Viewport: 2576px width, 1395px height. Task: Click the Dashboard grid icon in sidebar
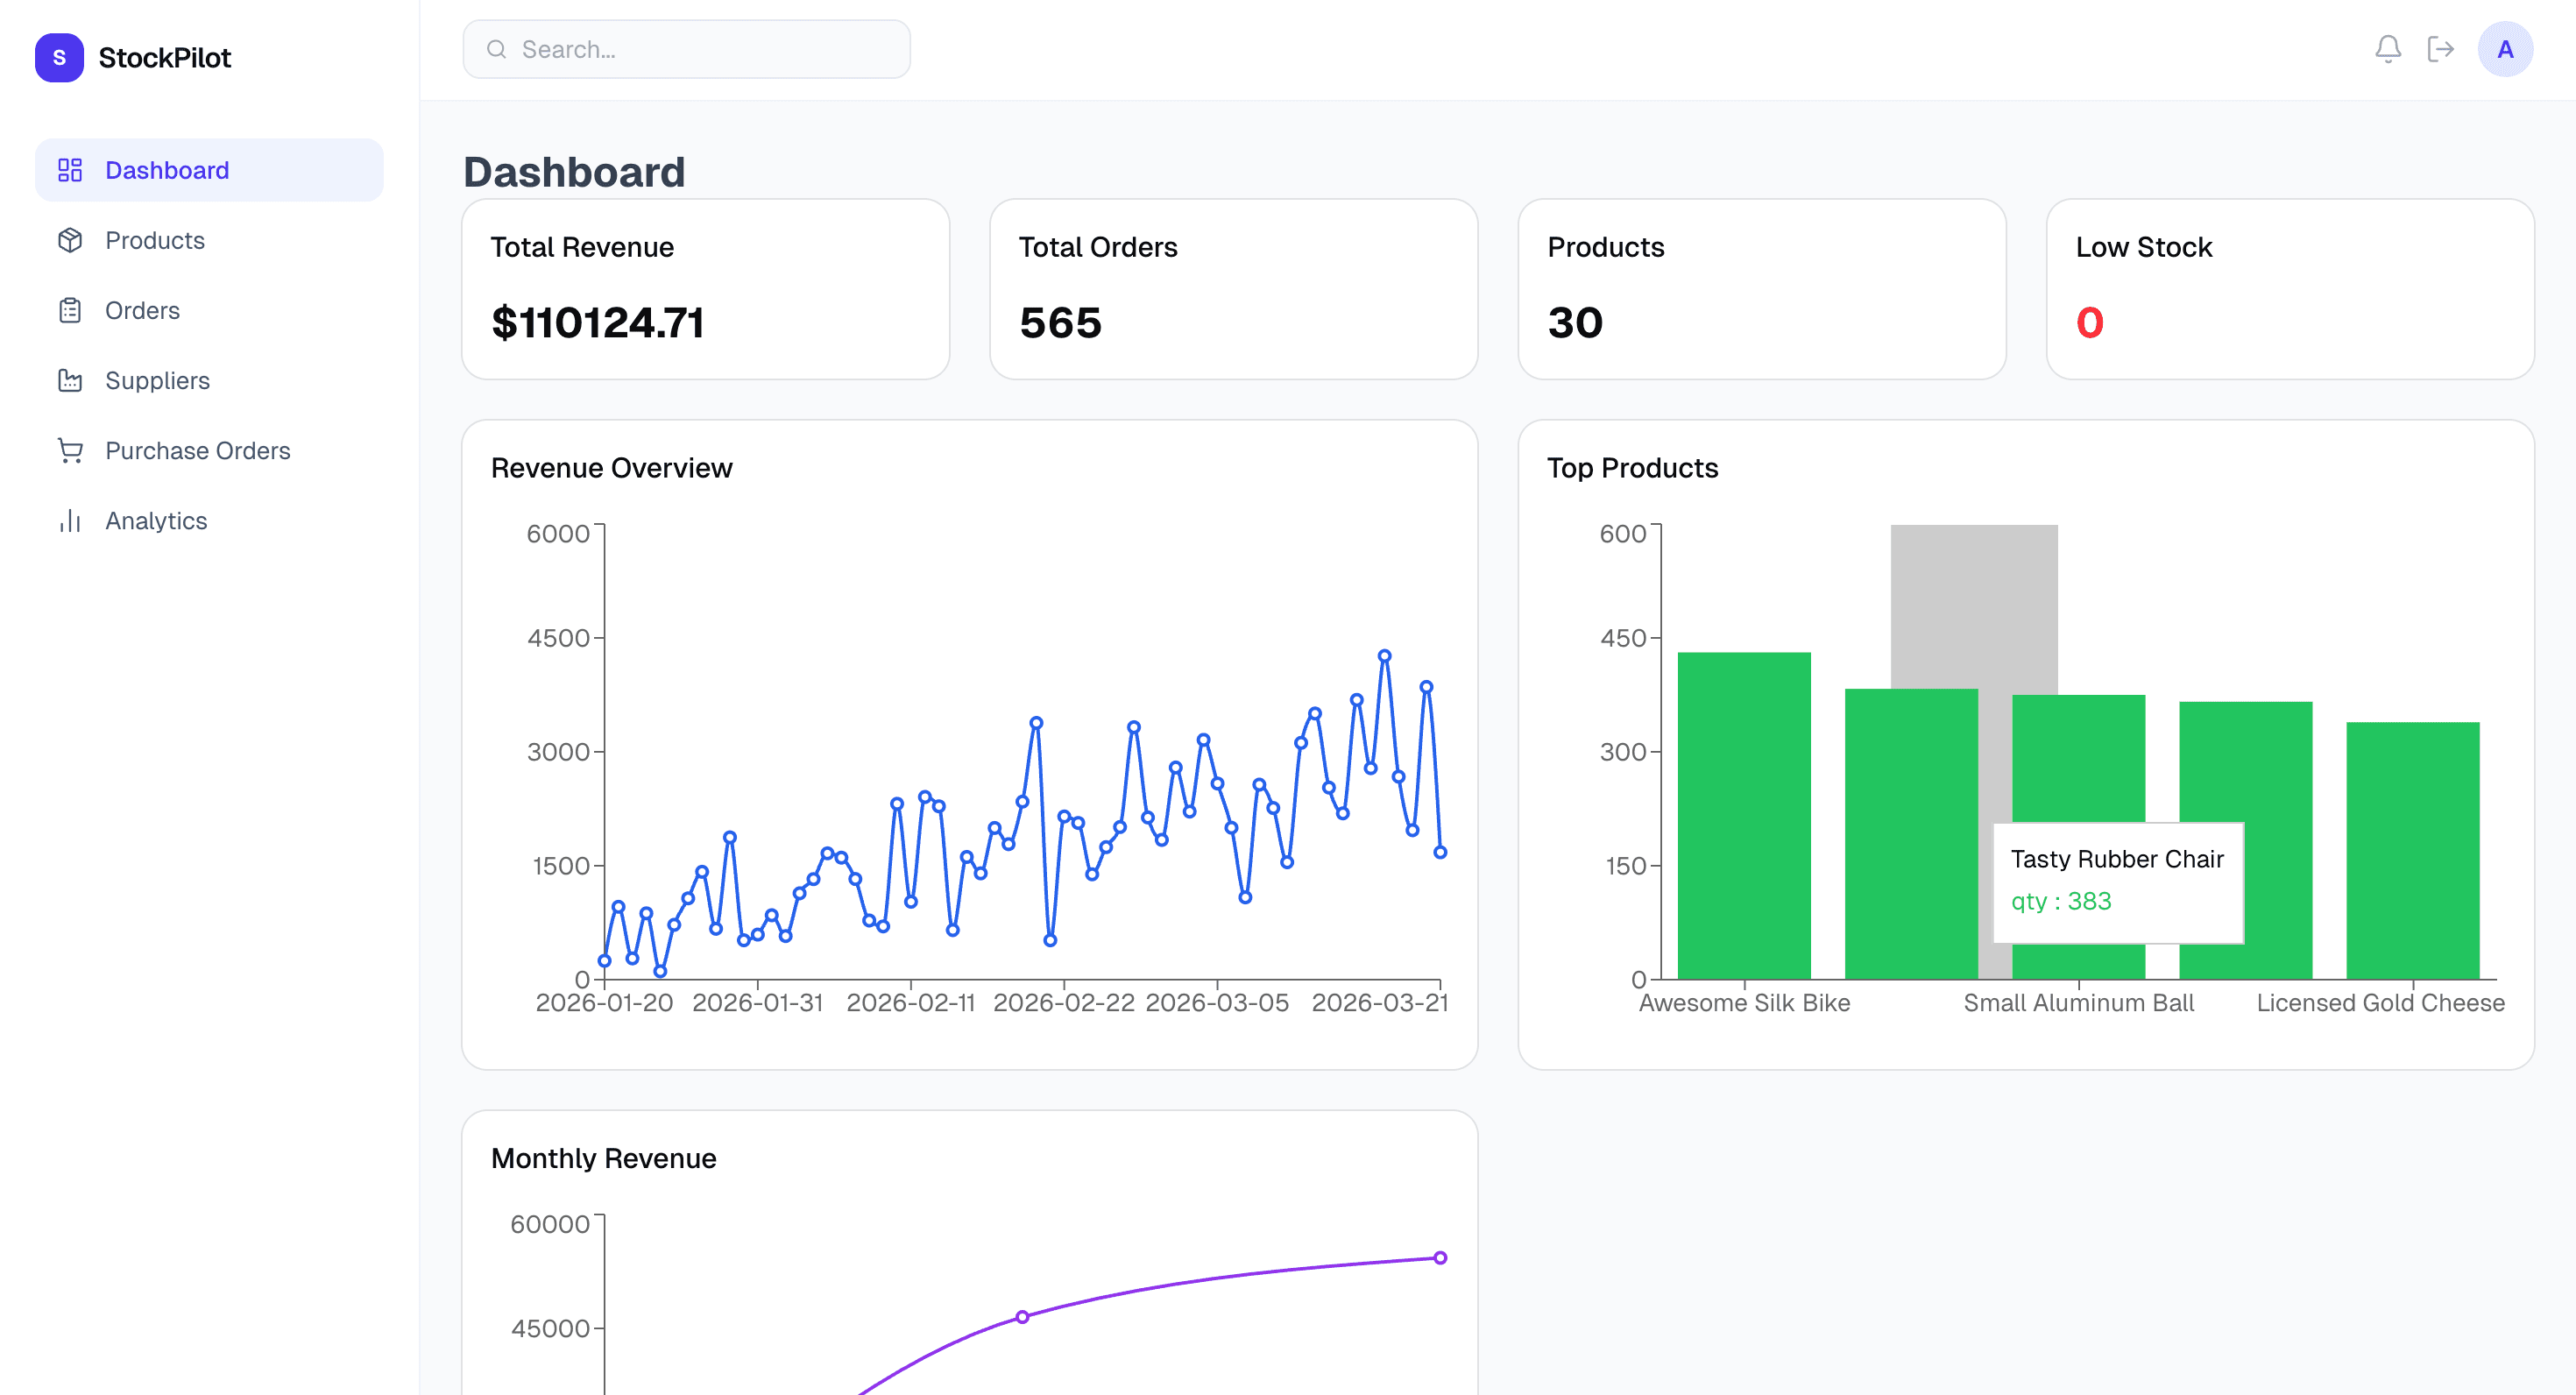tap(70, 170)
